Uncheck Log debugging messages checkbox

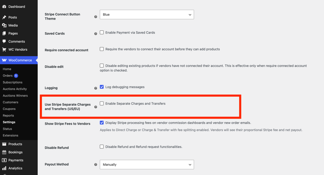102,87
